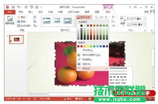Choose the round dot dash style

coord(118,71)
